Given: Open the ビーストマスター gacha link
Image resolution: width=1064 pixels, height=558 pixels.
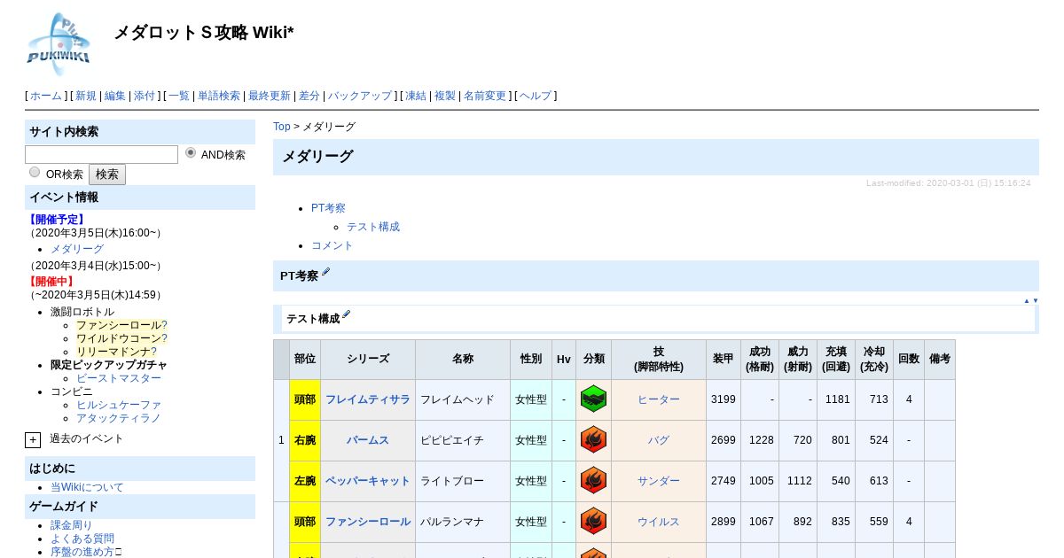Looking at the screenshot, I should point(119,378).
